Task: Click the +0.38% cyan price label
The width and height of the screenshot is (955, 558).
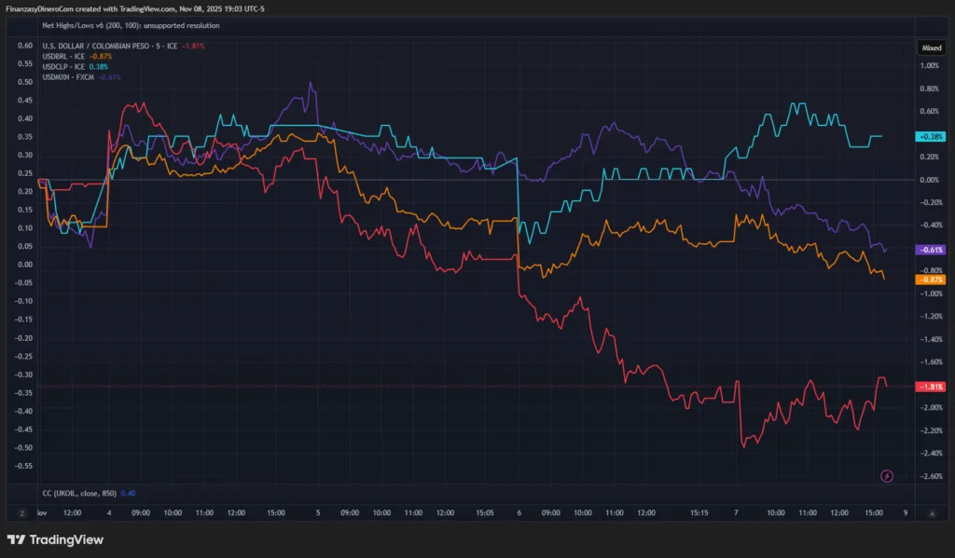Action: coord(931,136)
